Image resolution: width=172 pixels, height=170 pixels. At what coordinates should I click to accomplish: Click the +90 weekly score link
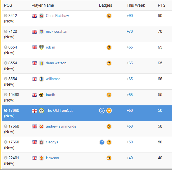129,16
